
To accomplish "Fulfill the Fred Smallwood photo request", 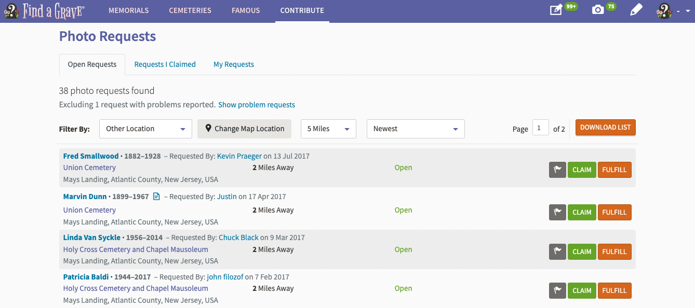I will [614, 170].
